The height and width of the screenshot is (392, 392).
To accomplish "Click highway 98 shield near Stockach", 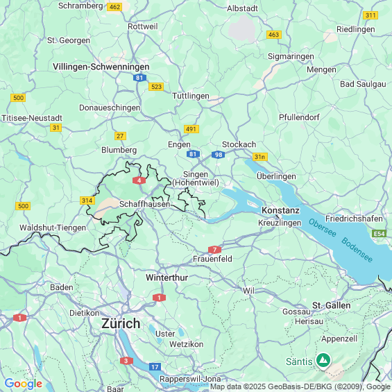I will (x=219, y=155).
